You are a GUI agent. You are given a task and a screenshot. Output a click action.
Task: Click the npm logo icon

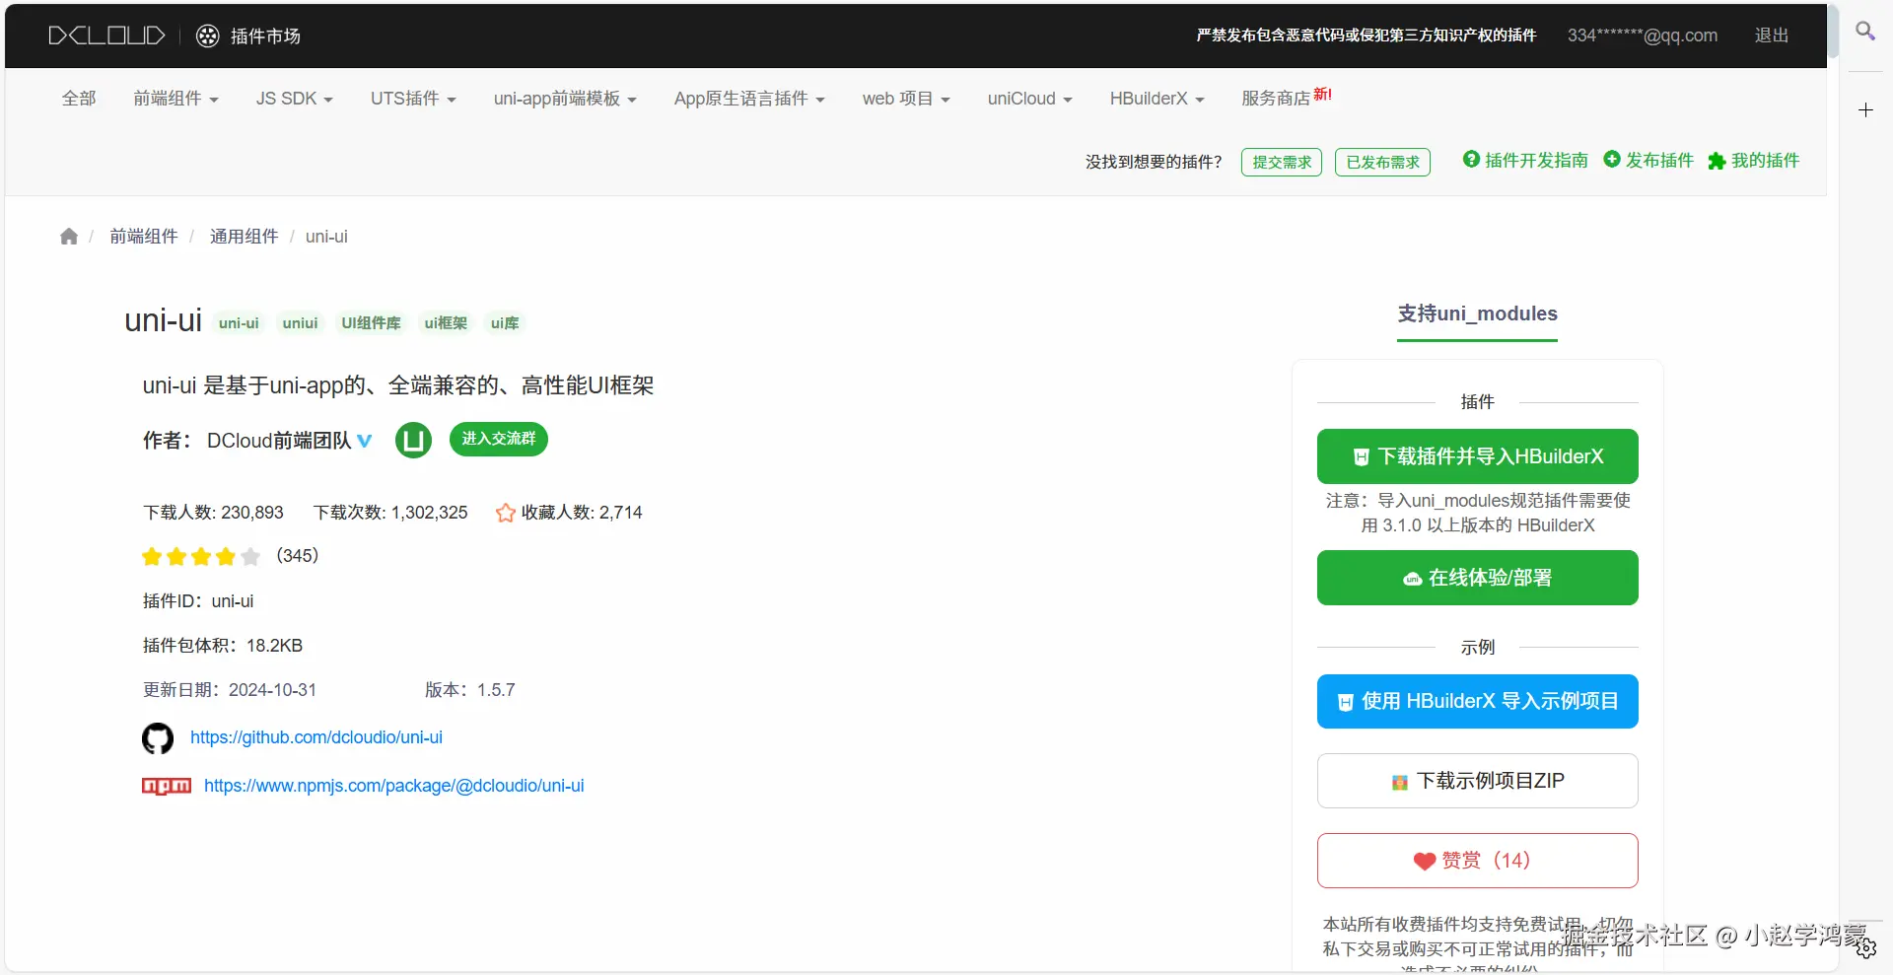[167, 786]
